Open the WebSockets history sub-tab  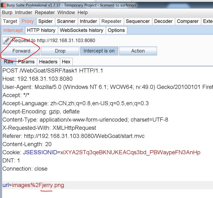point(82,30)
